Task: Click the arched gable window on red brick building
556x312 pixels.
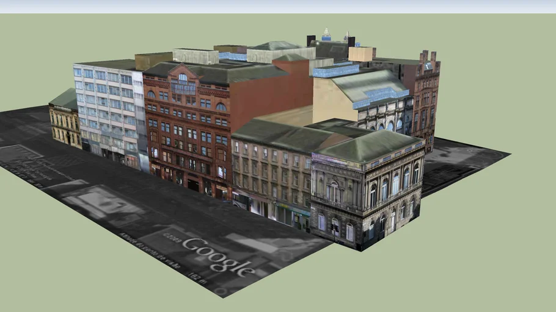Action: tap(183, 78)
